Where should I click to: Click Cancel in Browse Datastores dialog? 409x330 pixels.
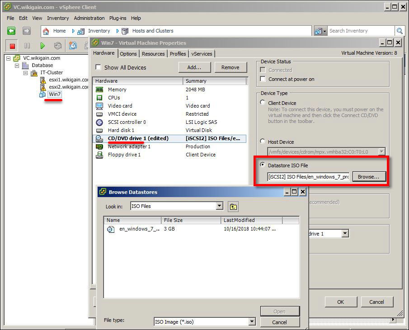pos(280,322)
